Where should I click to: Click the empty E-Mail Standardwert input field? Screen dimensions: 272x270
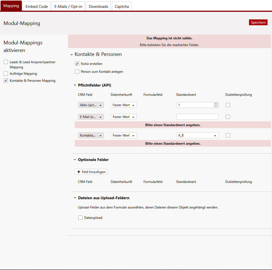tap(197, 117)
